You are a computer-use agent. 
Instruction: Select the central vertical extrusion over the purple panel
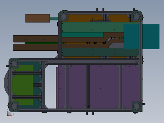point(88,87)
